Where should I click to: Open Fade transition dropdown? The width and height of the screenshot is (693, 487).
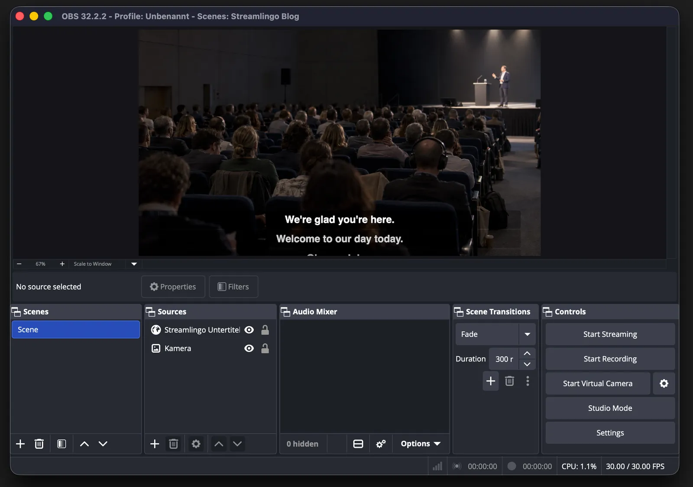(495, 334)
